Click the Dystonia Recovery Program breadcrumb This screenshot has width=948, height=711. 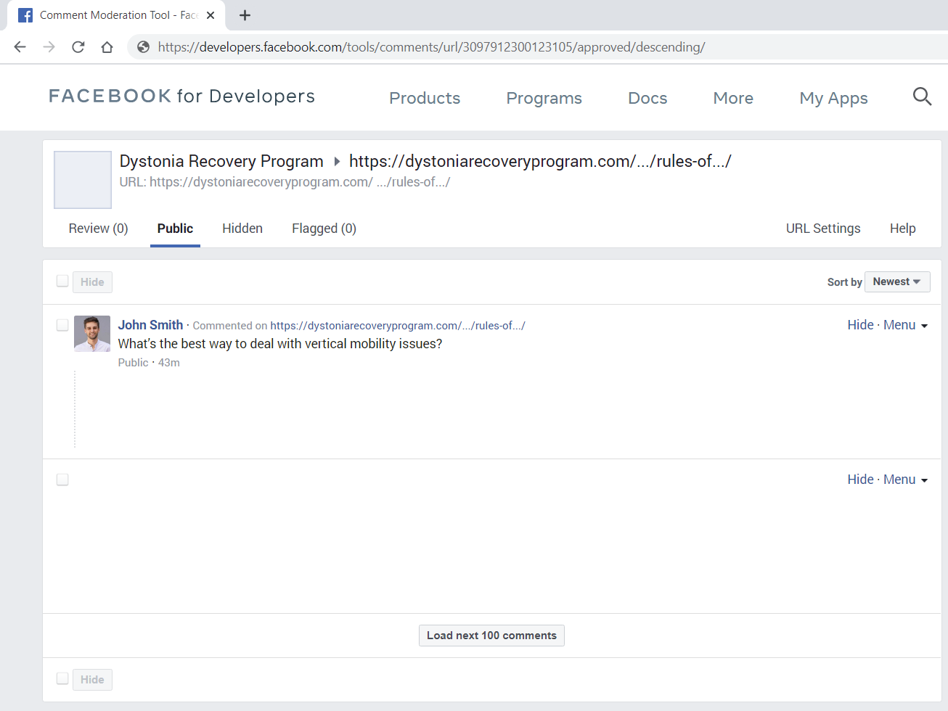tap(221, 161)
